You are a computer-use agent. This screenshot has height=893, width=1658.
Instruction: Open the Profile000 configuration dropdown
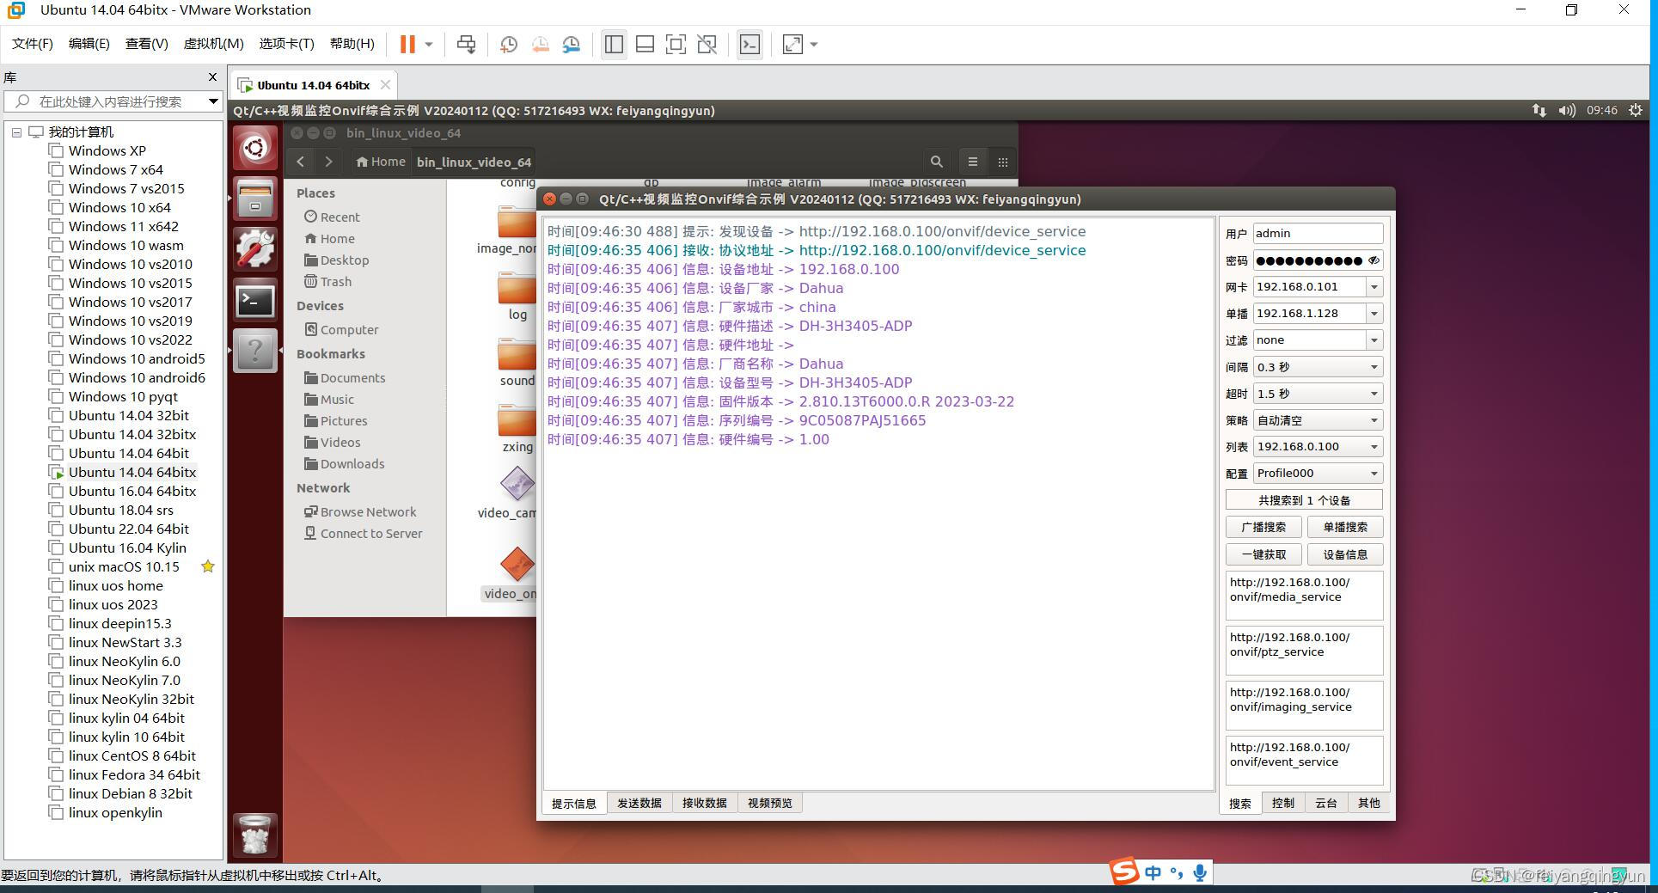click(1375, 473)
